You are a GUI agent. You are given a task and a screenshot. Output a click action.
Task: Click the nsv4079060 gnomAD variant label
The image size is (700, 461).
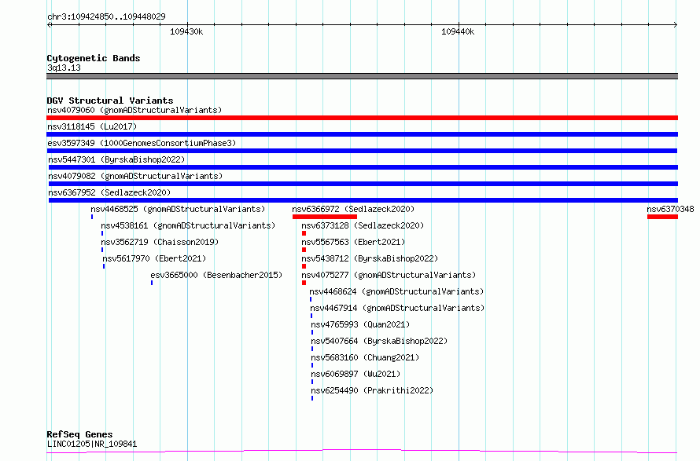[134, 110]
